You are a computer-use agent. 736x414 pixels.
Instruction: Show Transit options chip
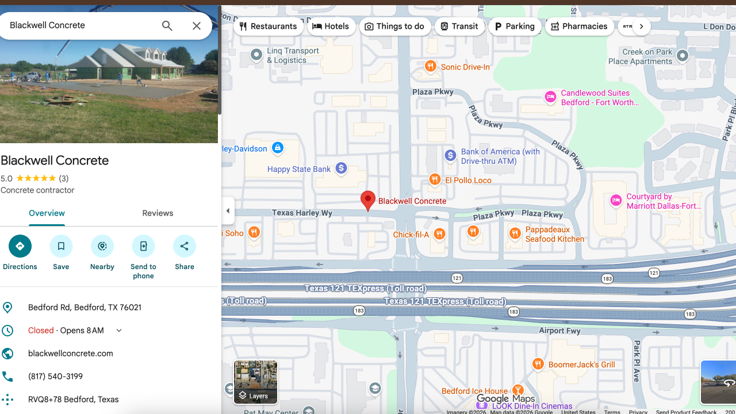coord(460,26)
